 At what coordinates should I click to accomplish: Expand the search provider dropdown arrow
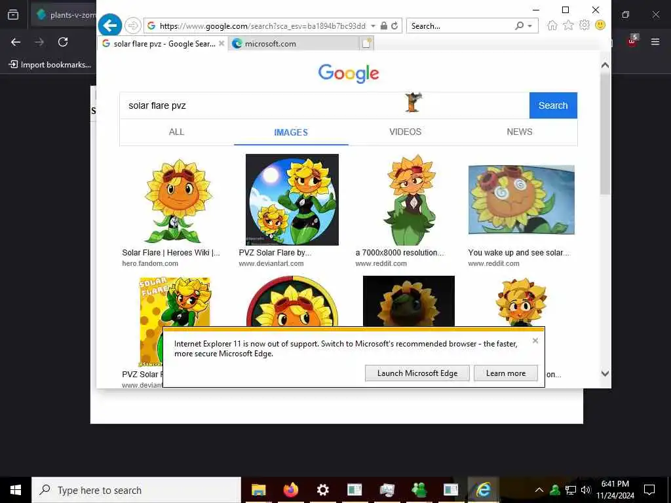pyautogui.click(x=529, y=26)
